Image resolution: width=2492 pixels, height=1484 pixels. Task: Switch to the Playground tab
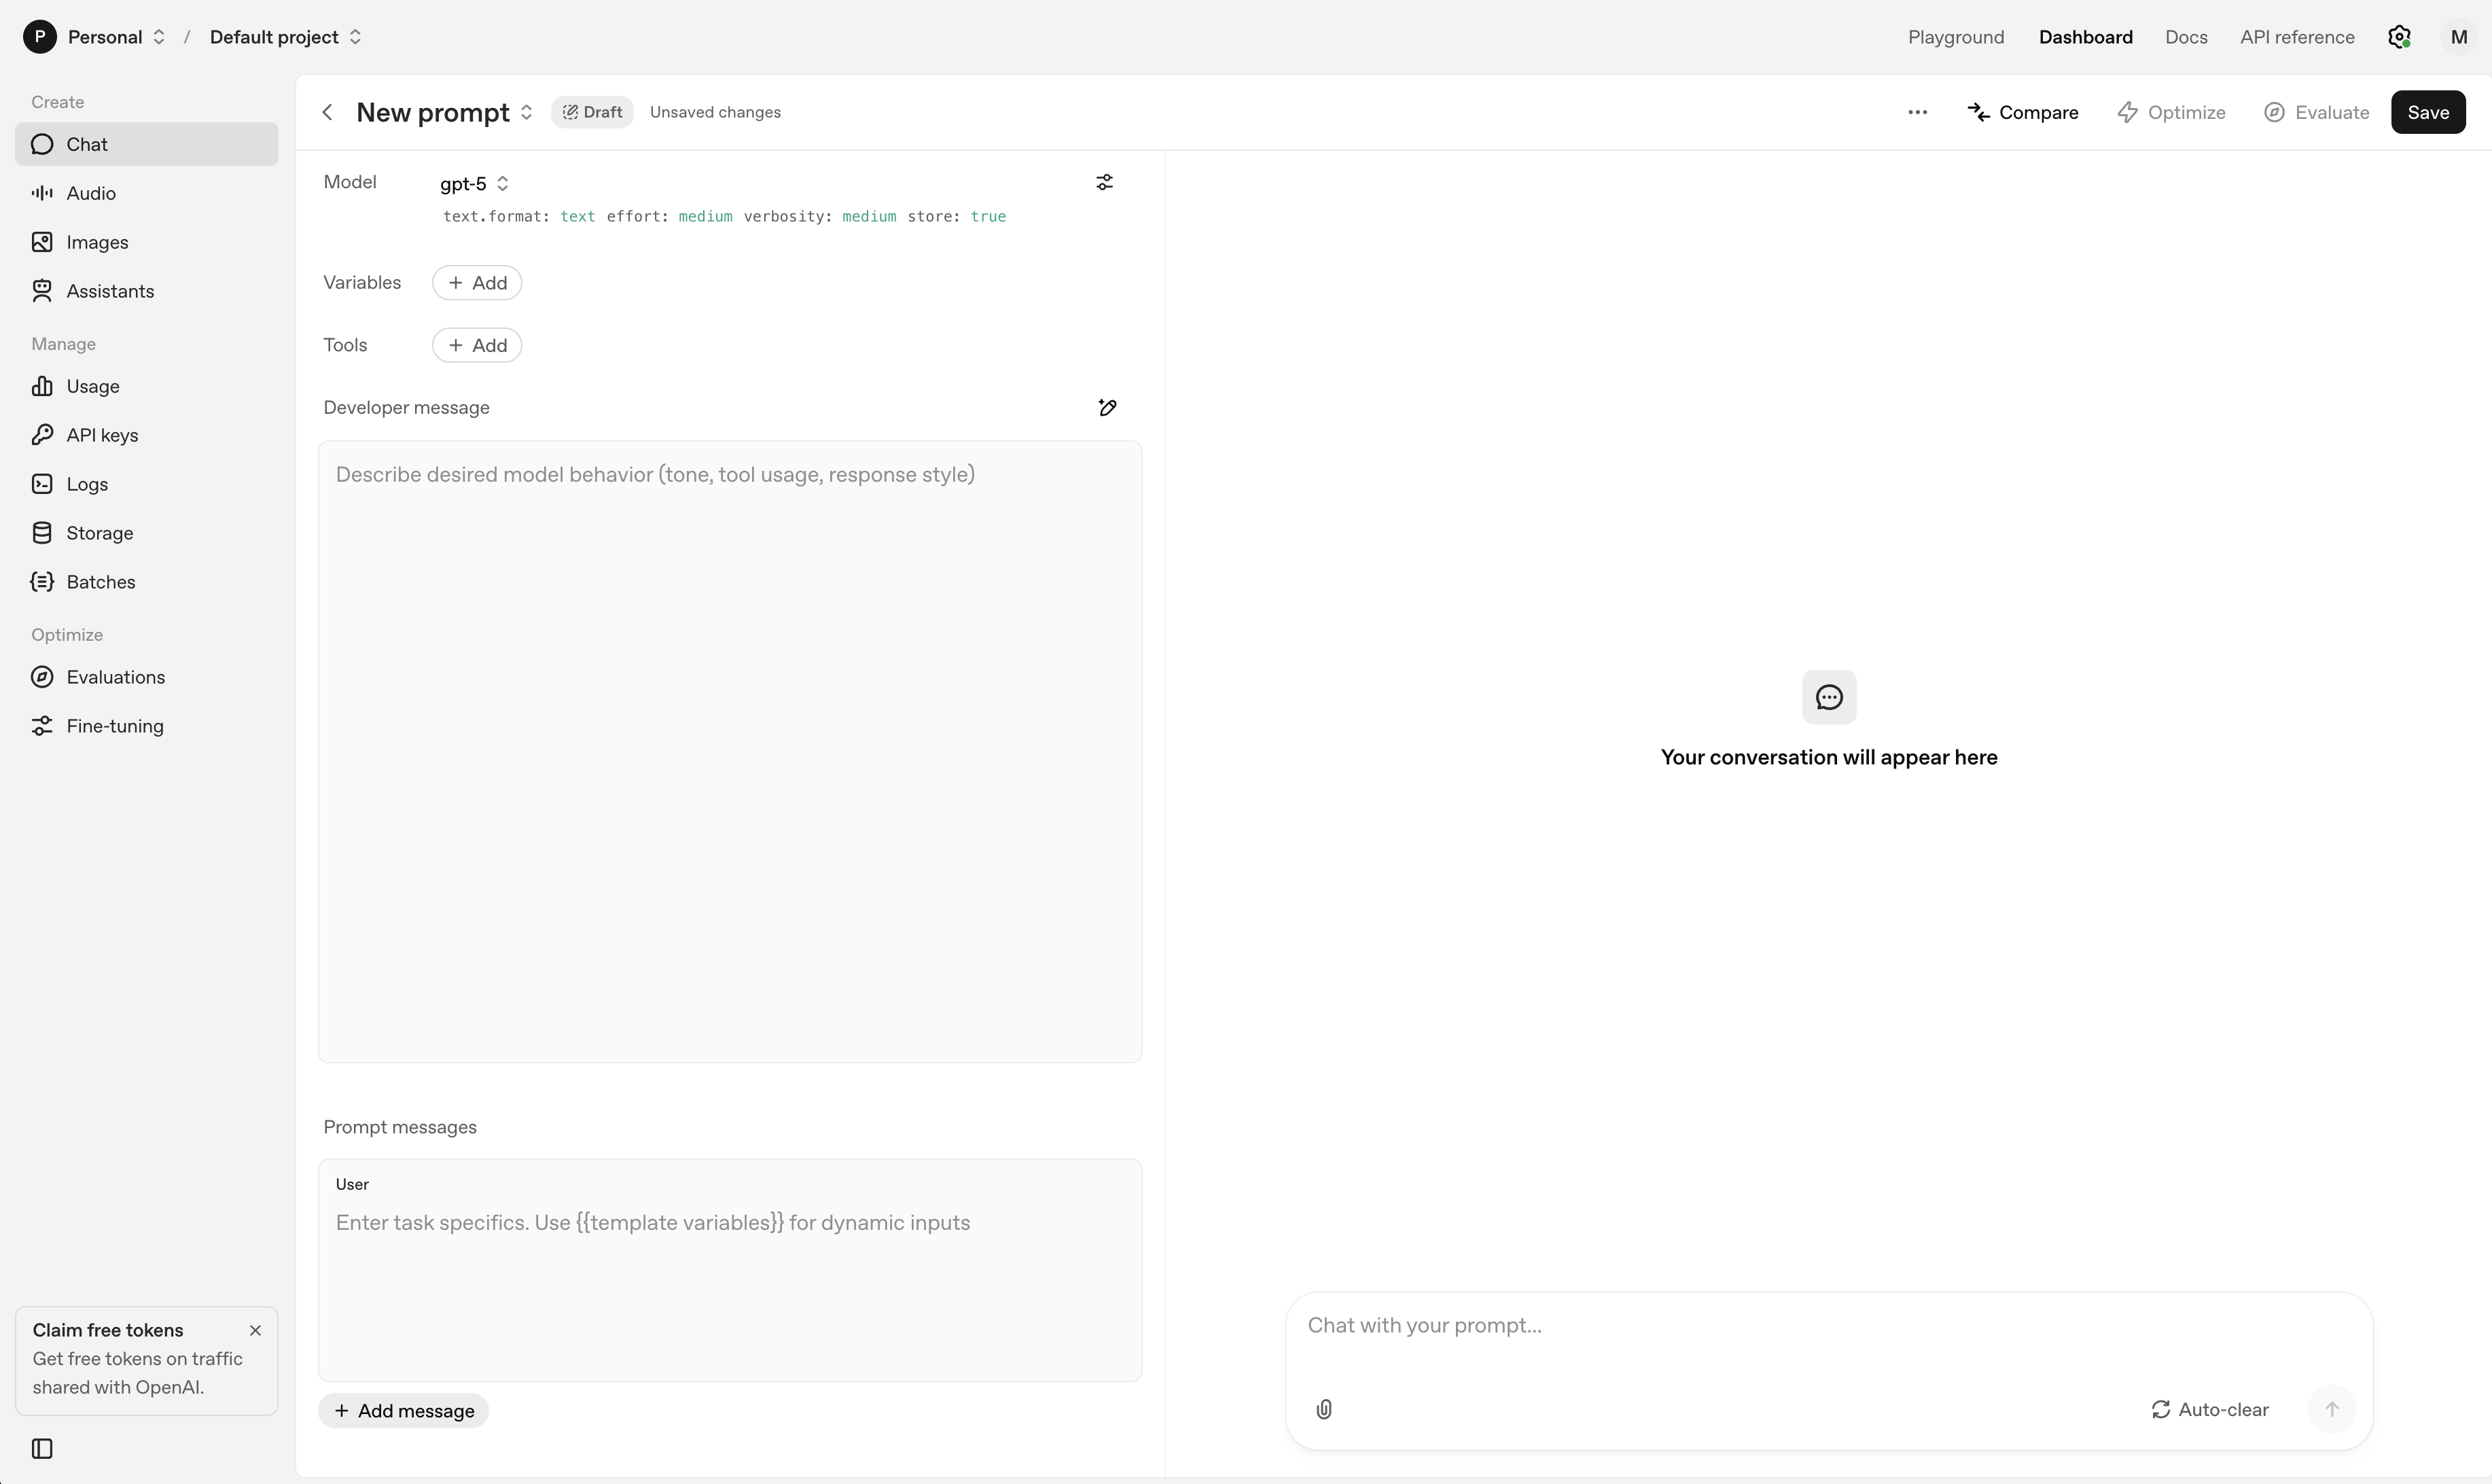pos(1955,37)
